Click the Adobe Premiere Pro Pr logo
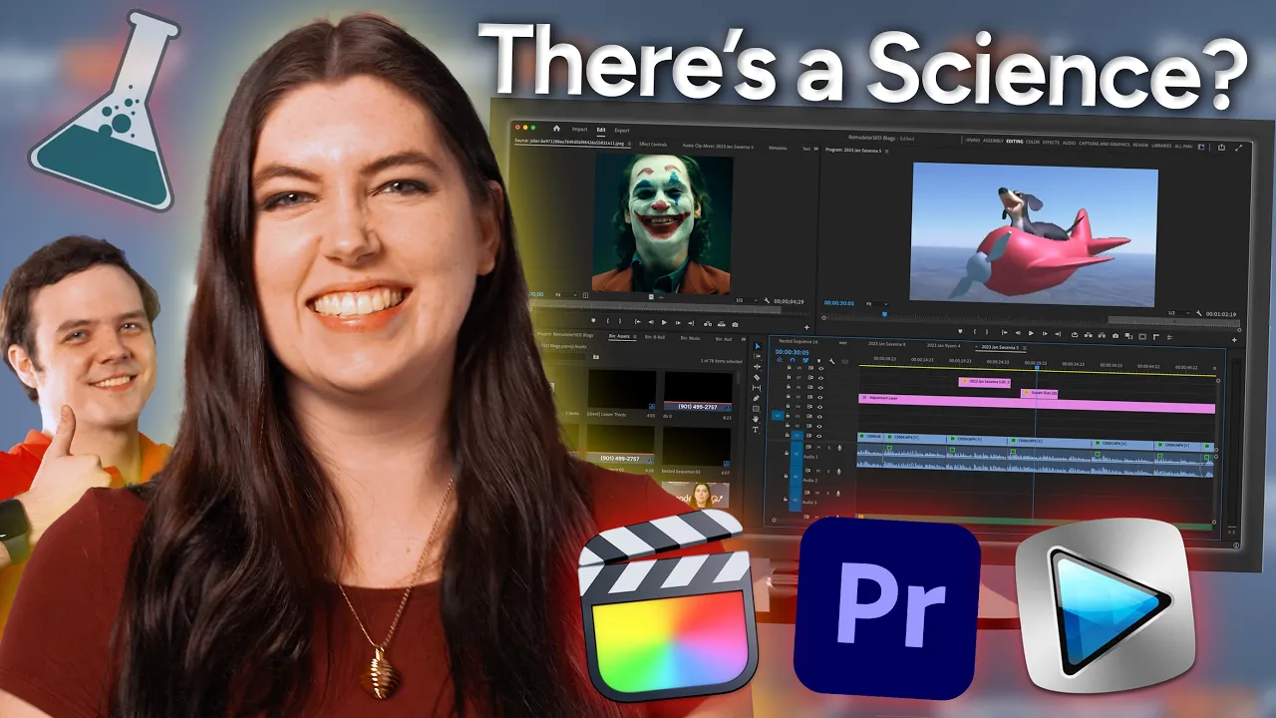The image size is (1276, 718). 886,607
